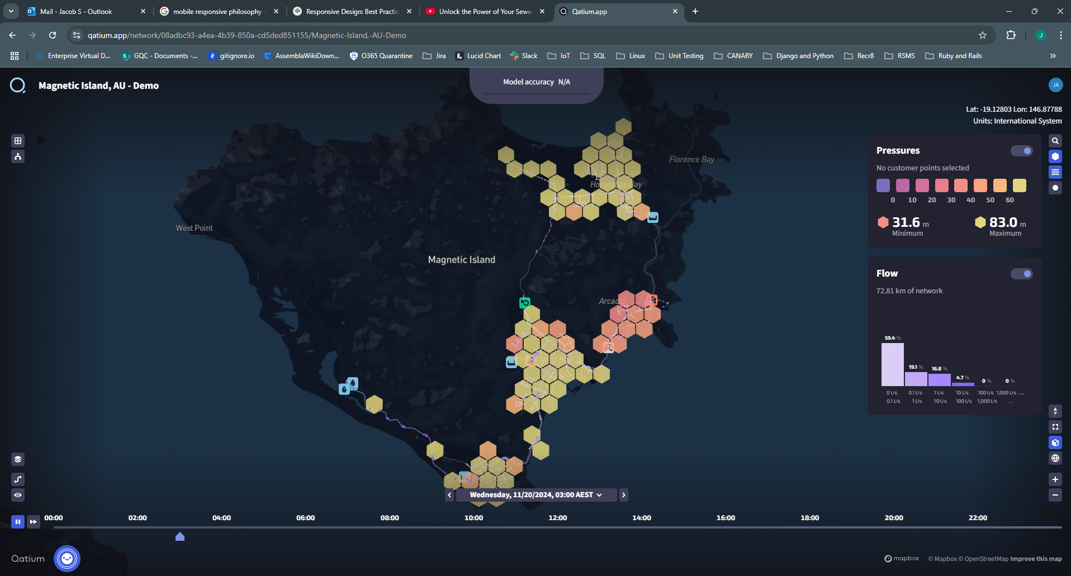The height and width of the screenshot is (576, 1071).
Task: Switch to the Responsive Design Best Practices tab
Action: pos(353,11)
